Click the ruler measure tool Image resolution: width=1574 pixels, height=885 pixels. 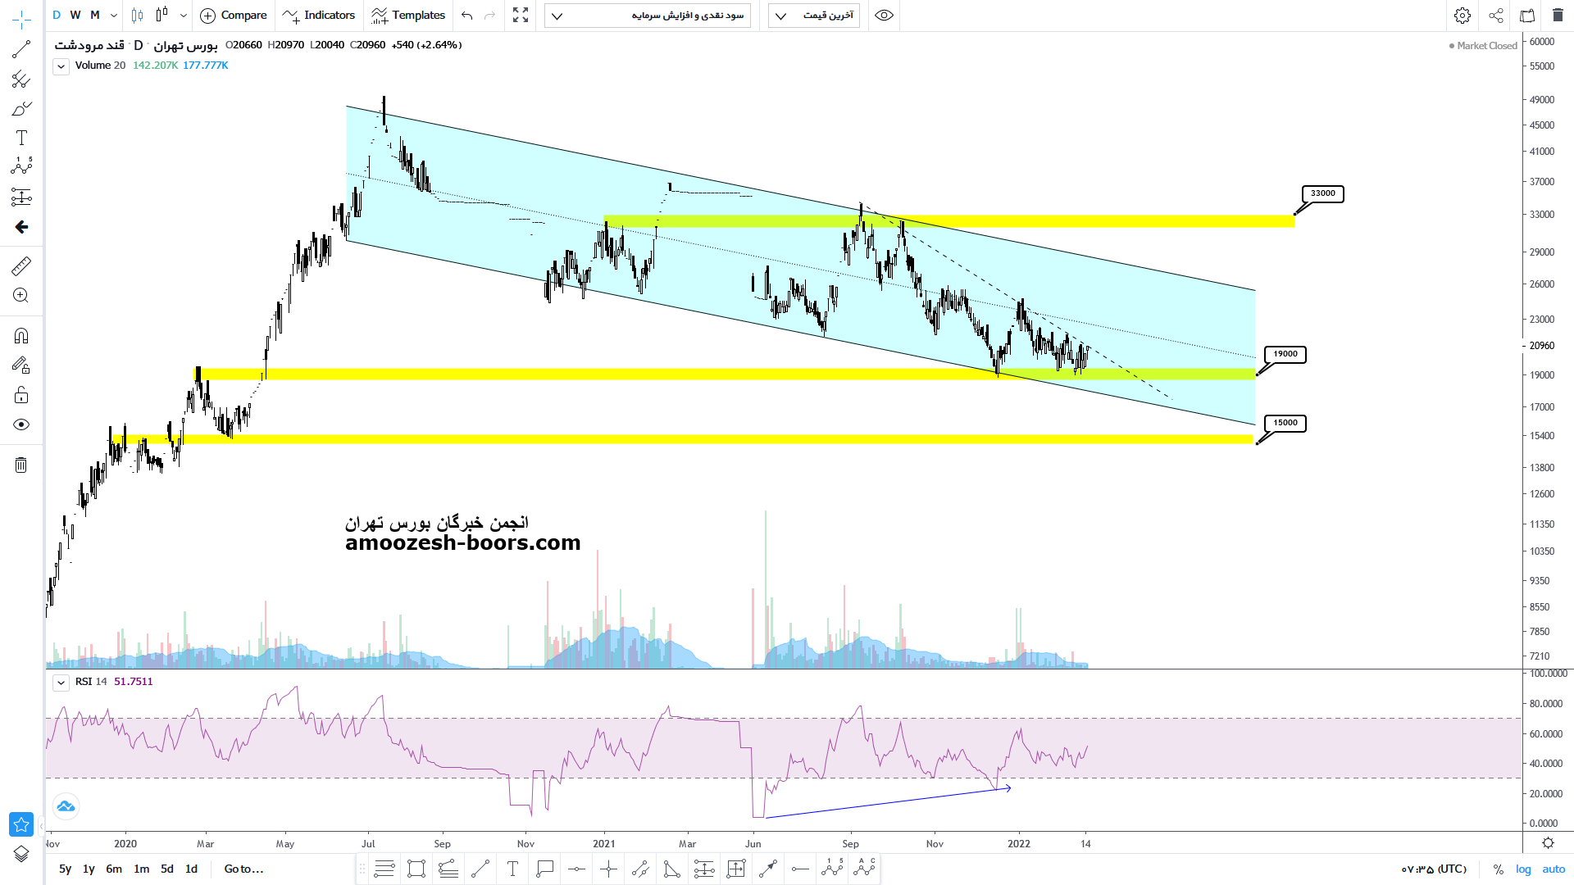pyautogui.click(x=21, y=265)
